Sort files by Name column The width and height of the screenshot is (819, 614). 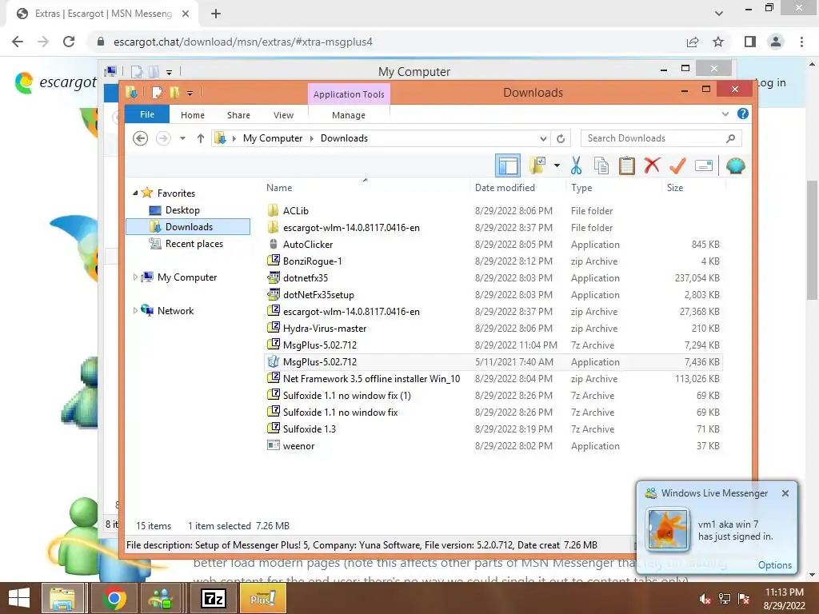279,187
